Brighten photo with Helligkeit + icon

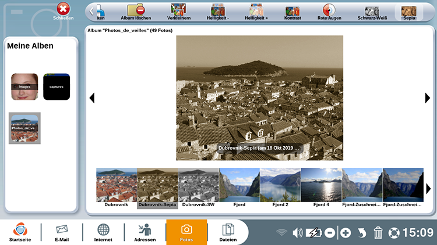pyautogui.click(x=256, y=13)
